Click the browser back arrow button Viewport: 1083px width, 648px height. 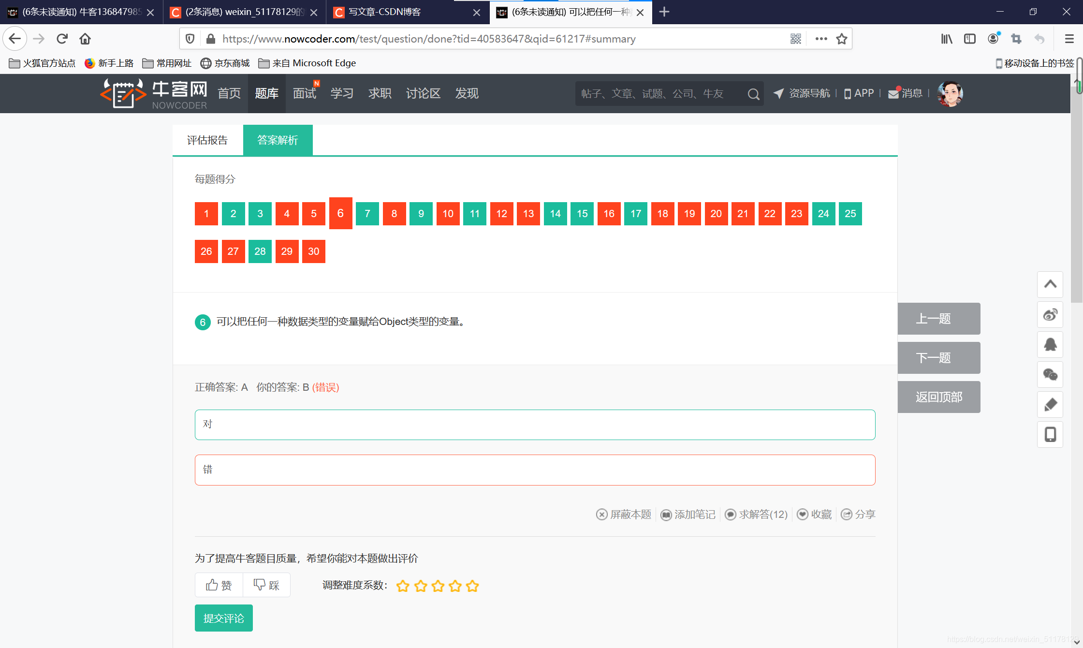tap(15, 39)
